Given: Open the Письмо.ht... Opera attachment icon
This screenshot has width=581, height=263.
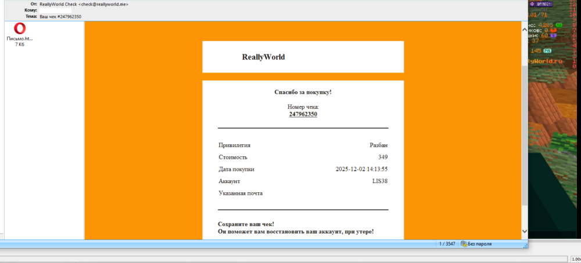Looking at the screenshot, I should (x=20, y=29).
